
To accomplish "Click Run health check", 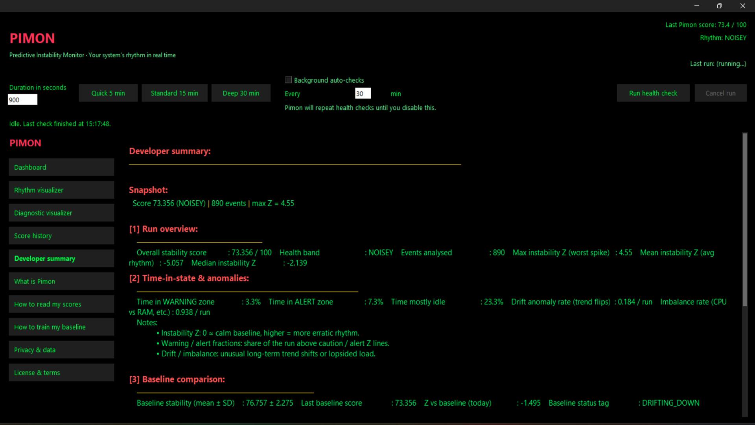I will (x=653, y=93).
